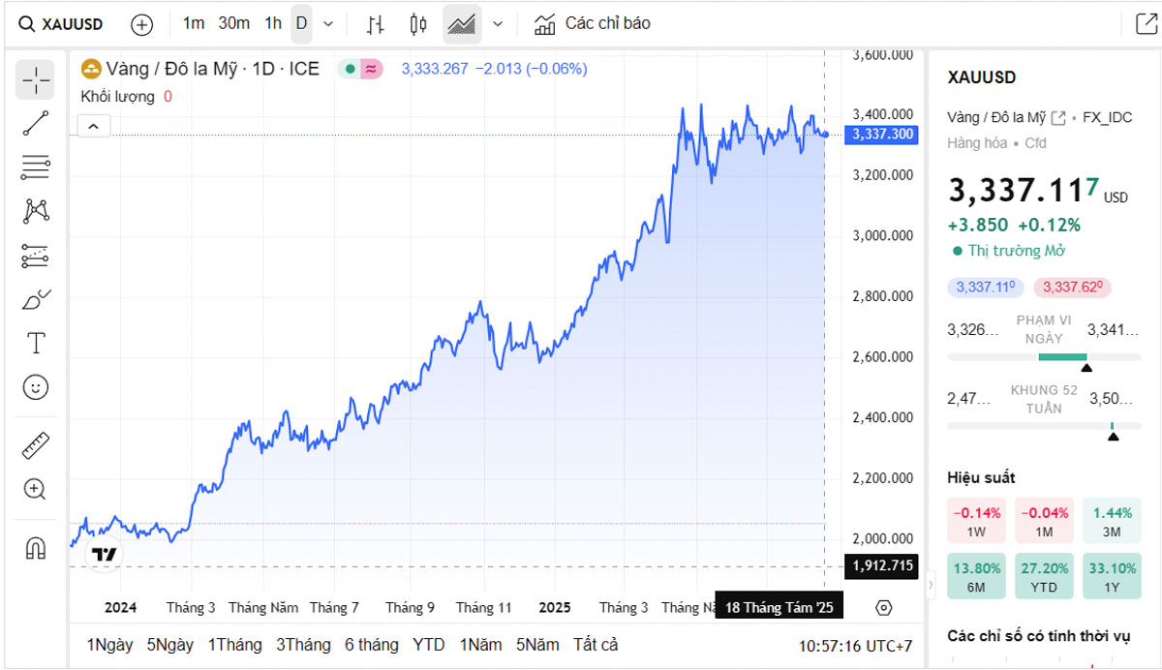
Task: Select the 6 tháng time range
Action: (x=372, y=645)
